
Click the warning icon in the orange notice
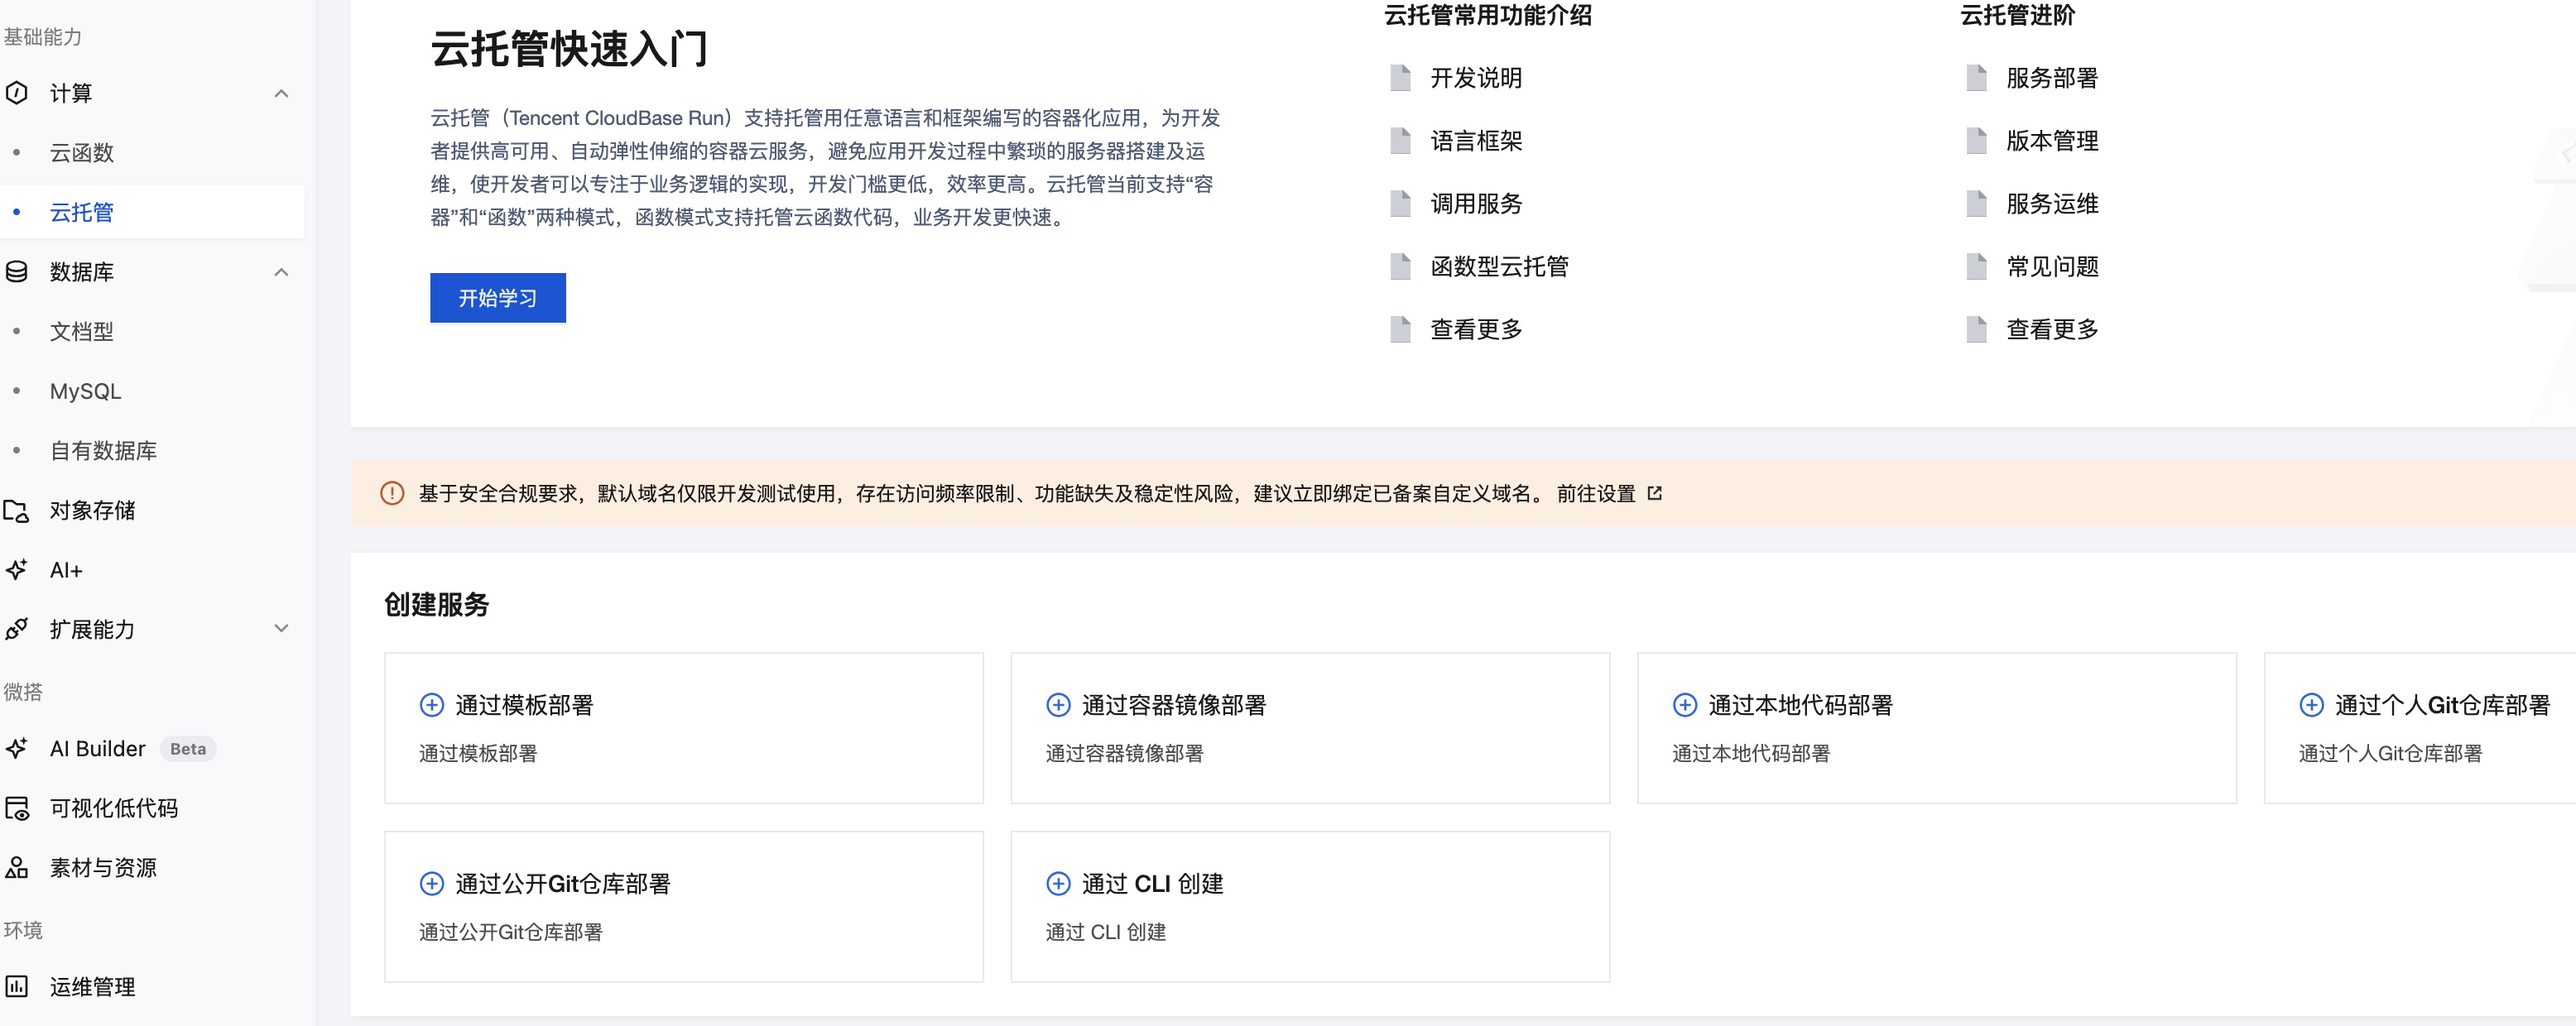(x=392, y=494)
